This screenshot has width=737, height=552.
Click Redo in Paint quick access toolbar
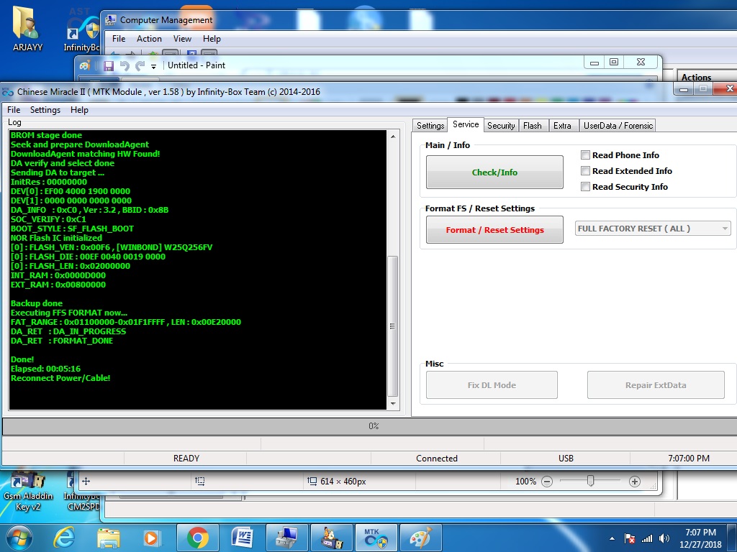140,65
